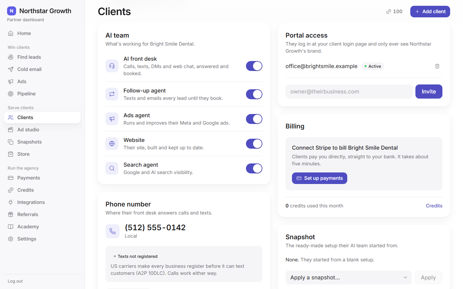Click the Academy book icon
The image size is (463, 289).
(11, 227)
